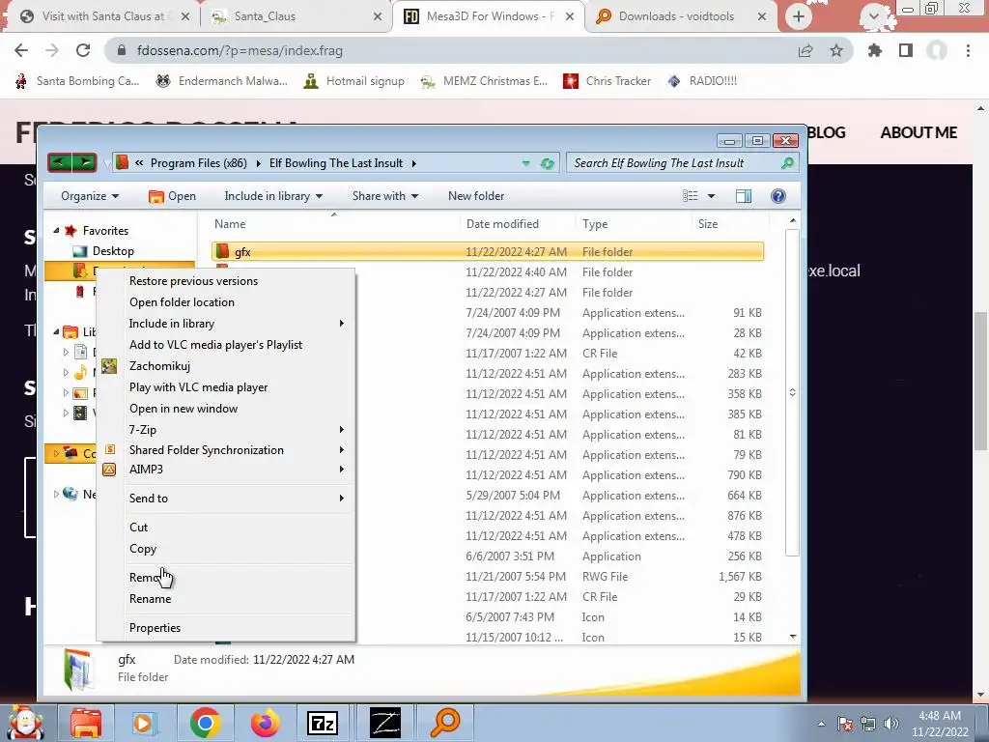Screen dimensions: 989x742
Task: Collapse the Favorites tree node
Action: tap(56, 230)
